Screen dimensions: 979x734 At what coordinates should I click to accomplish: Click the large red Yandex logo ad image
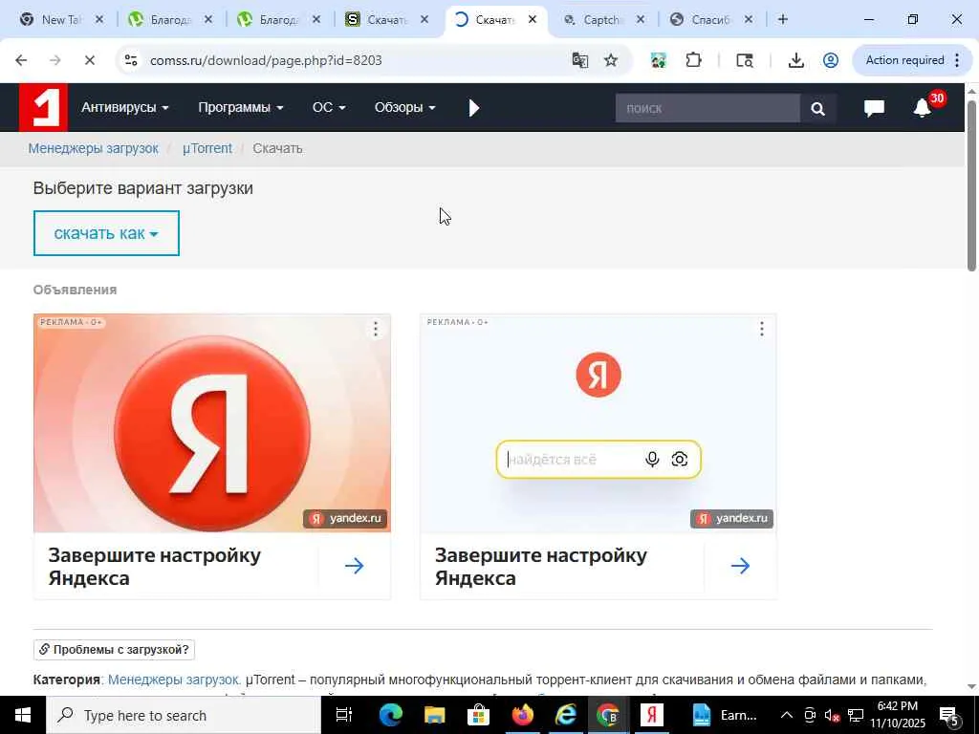point(212,423)
